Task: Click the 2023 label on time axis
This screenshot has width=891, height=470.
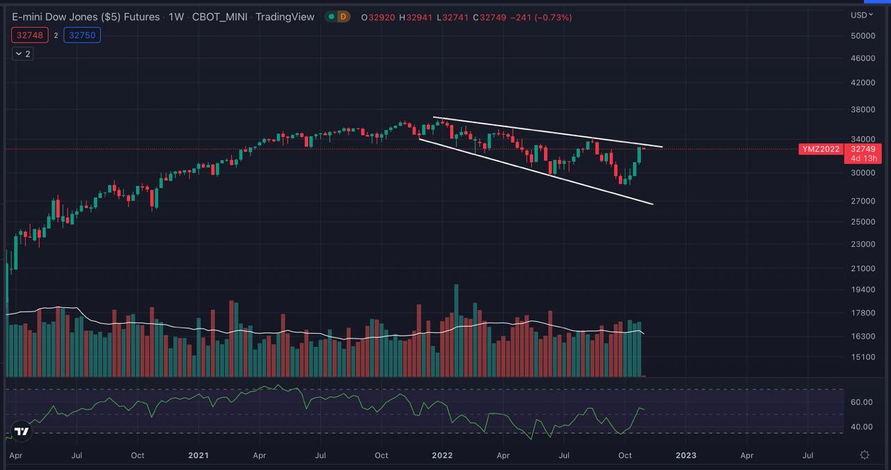Action: click(686, 456)
